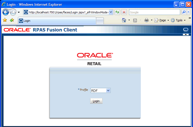Viewport: 193px width, 127px height.
Task: Click the Oracle Retail logo above the login panel
Action: coord(94,59)
